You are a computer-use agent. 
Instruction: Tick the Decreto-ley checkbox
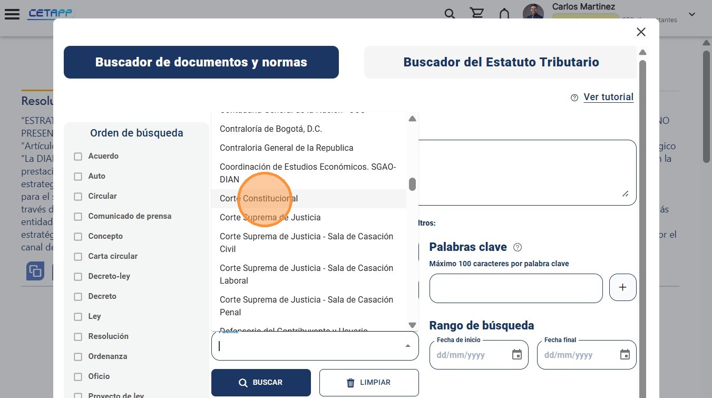78,277
